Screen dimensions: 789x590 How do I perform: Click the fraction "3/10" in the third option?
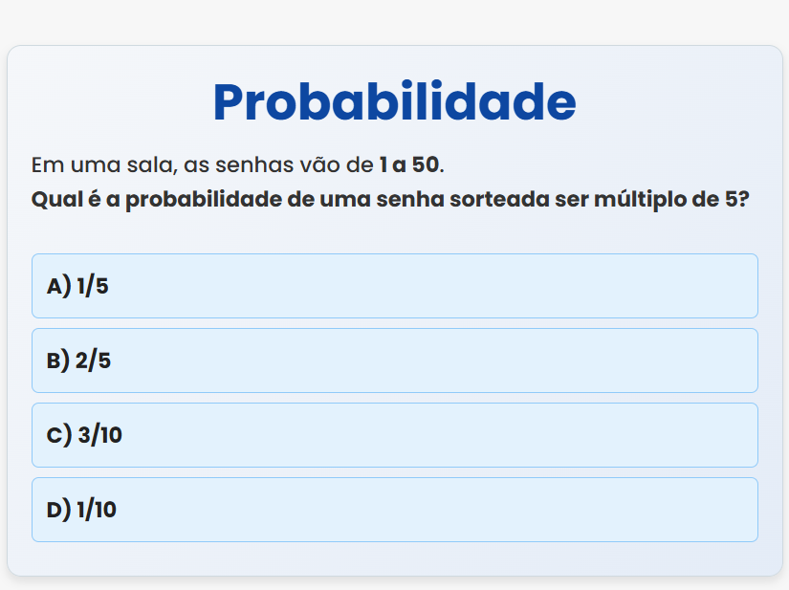coord(100,435)
